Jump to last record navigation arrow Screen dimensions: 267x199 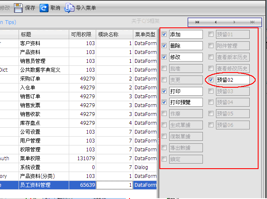click(x=252, y=22)
